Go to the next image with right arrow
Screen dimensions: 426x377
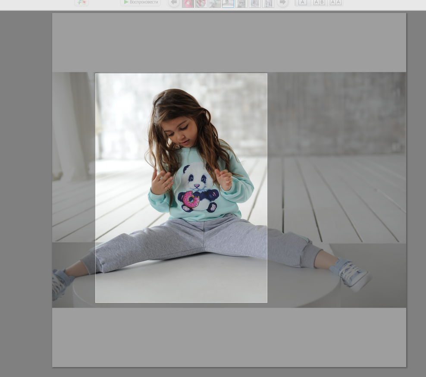282,3
